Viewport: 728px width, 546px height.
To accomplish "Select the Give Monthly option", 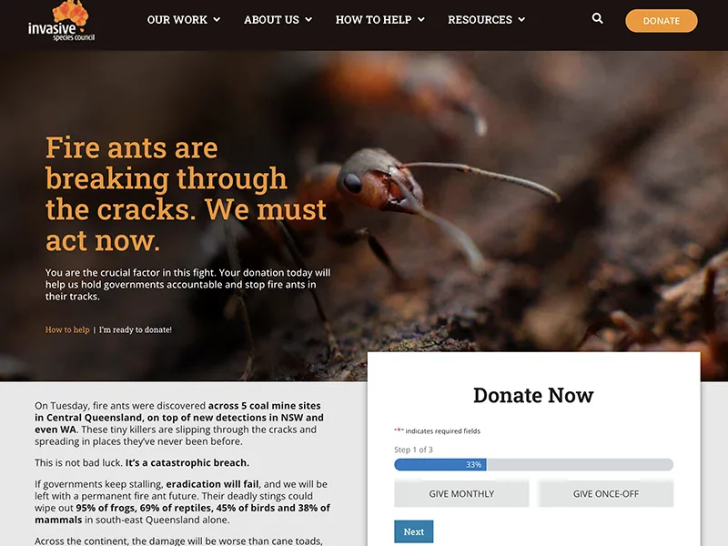I will pos(461,493).
